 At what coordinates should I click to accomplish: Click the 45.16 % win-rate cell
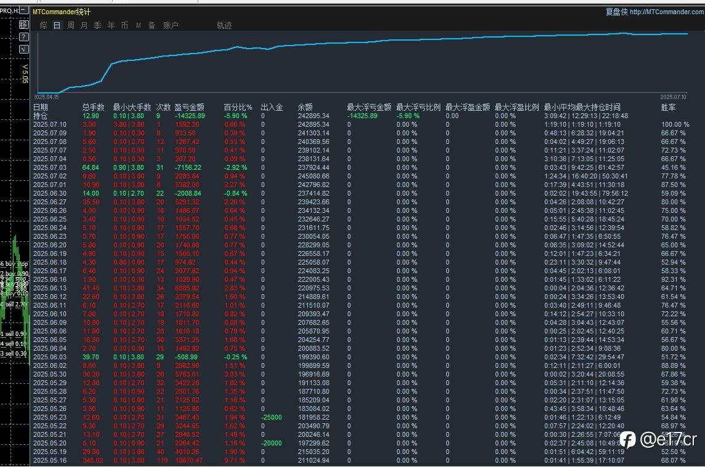pyautogui.click(x=673, y=167)
